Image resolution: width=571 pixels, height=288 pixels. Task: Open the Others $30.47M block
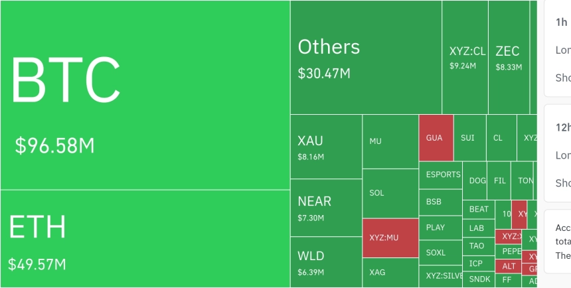pyautogui.click(x=366, y=57)
